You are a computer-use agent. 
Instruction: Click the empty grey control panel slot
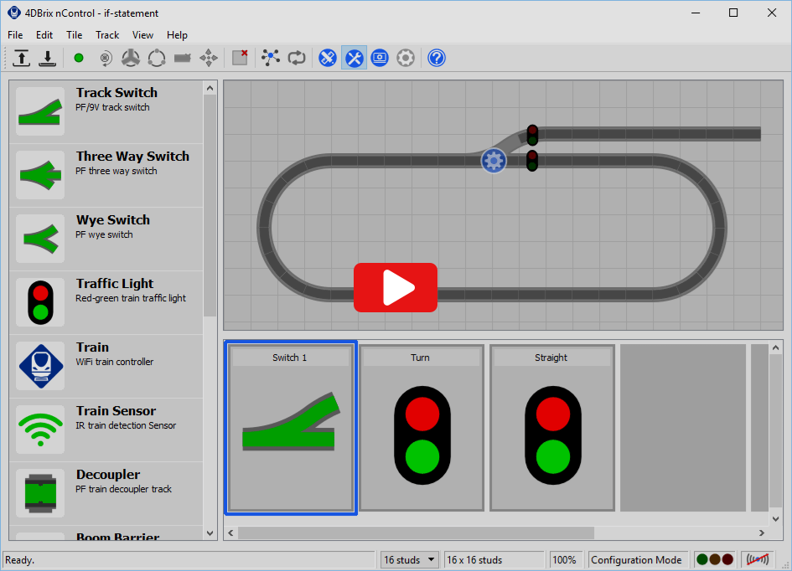pos(683,428)
